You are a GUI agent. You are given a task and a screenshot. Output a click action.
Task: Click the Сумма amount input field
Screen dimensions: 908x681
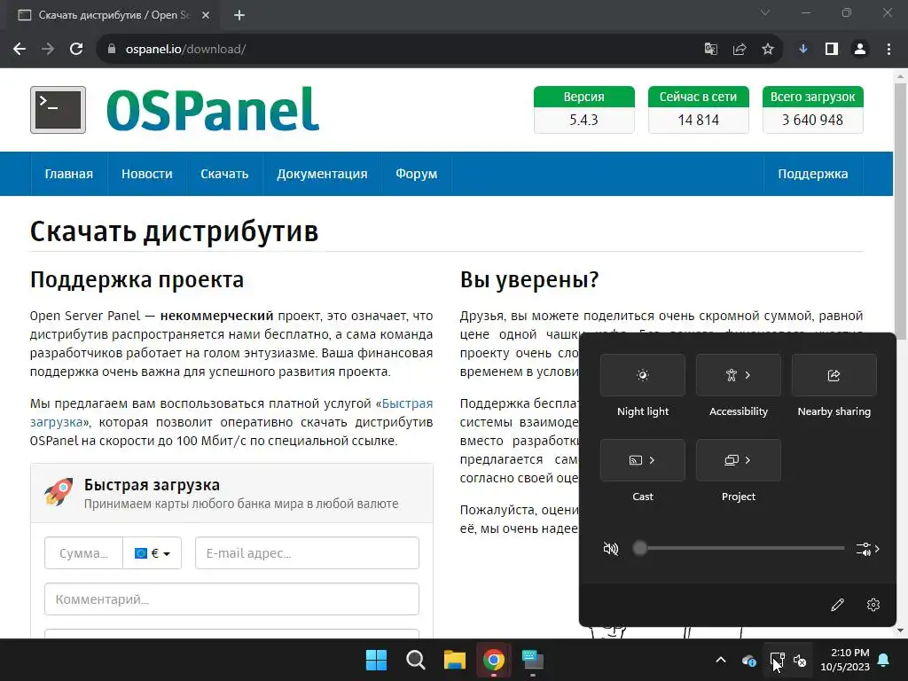[x=84, y=553]
